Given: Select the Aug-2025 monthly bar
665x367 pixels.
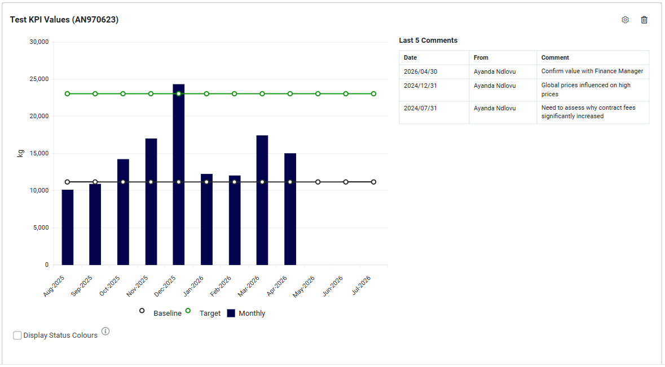Looking at the screenshot, I should pos(68,227).
